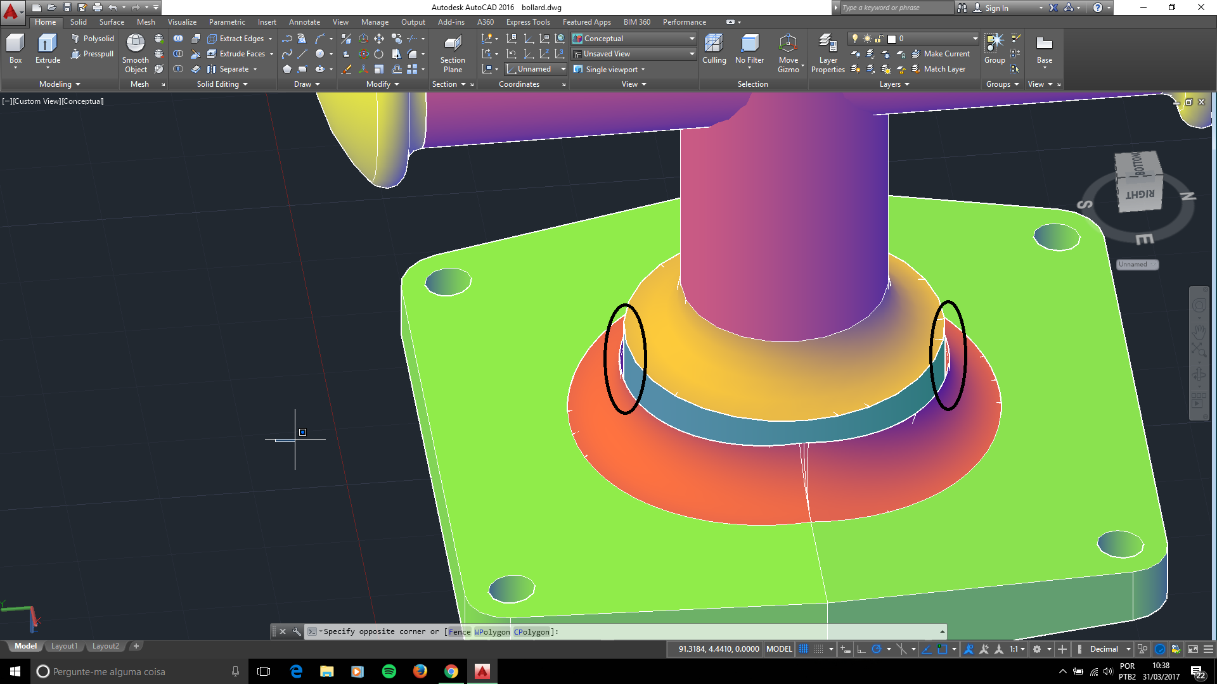Open the Polysolid tool
Image resolution: width=1217 pixels, height=684 pixels.
click(94, 38)
